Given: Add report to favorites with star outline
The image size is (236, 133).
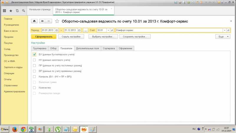Looking at the screenshot, I should point(57,21).
